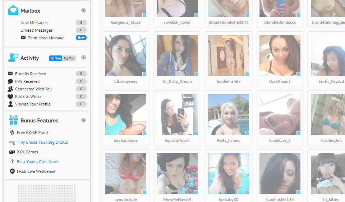Open the DarkVixen3 profile thumbnail
The image size is (345, 202).
(280, 55)
